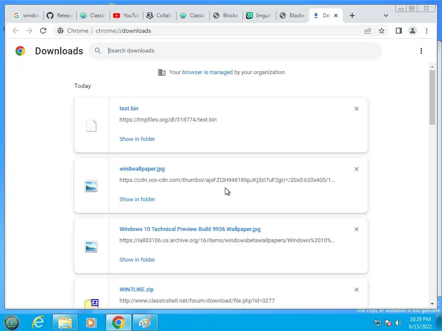The height and width of the screenshot is (331, 442).
Task: Open the win8wallpaper.jpg file link
Action: [x=142, y=169]
